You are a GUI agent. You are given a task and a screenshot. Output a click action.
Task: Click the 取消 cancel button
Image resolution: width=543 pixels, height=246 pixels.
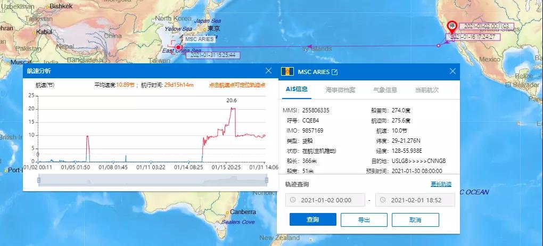pyautogui.click(x=415, y=220)
